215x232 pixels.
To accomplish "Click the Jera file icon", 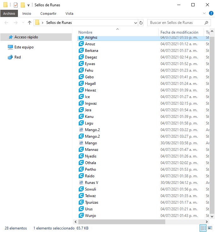I will 81,110.
